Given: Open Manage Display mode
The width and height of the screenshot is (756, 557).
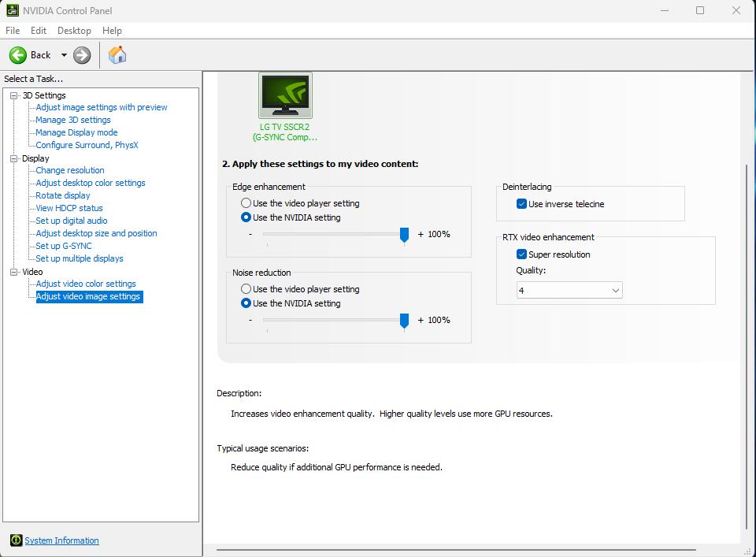Looking at the screenshot, I should (76, 132).
